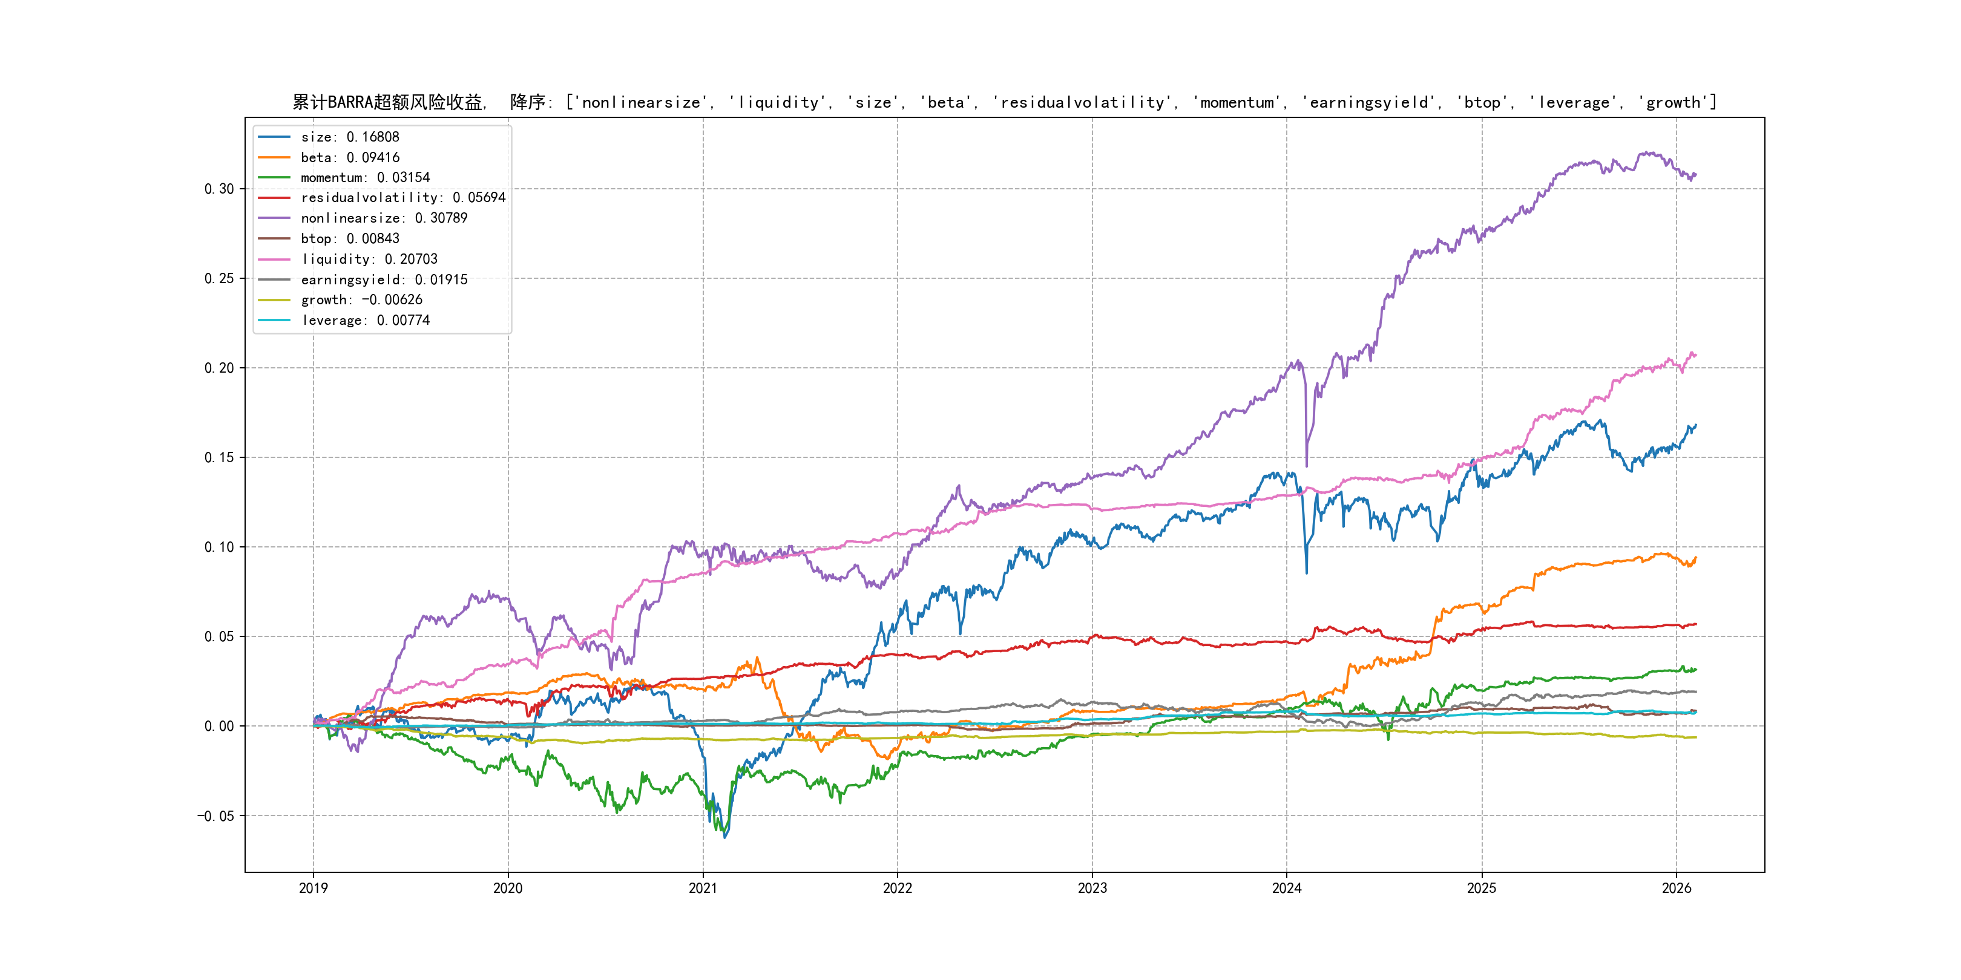1961x980 pixels.
Task: Select the momentum legend entry
Action: (364, 177)
